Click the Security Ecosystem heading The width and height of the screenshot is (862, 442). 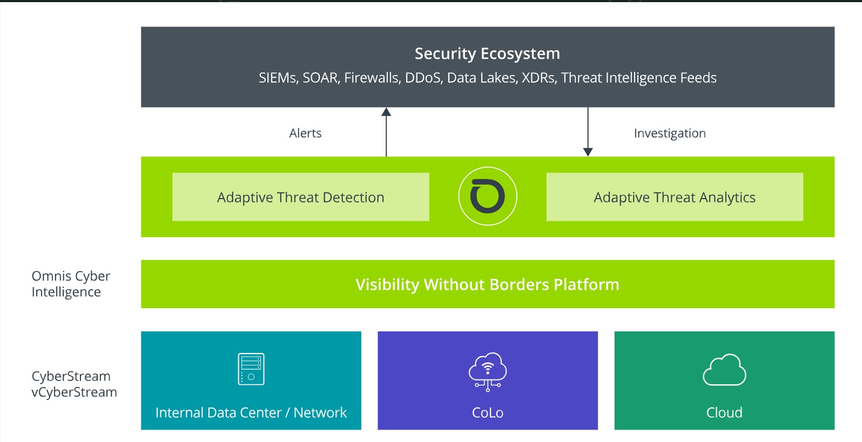point(487,53)
